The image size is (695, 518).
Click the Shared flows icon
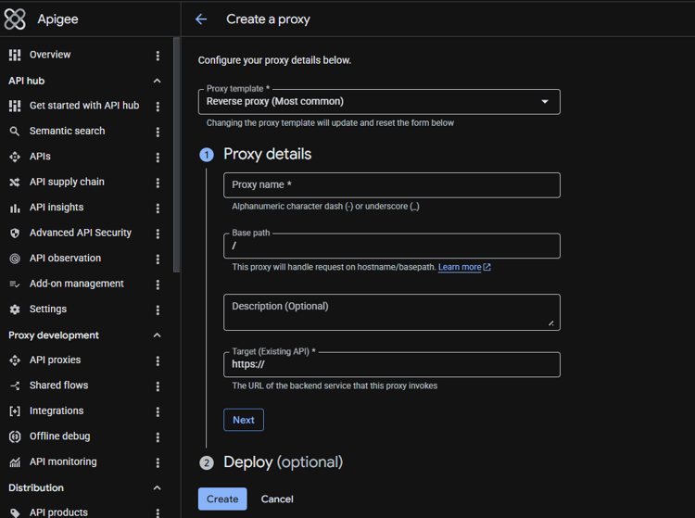(x=15, y=385)
